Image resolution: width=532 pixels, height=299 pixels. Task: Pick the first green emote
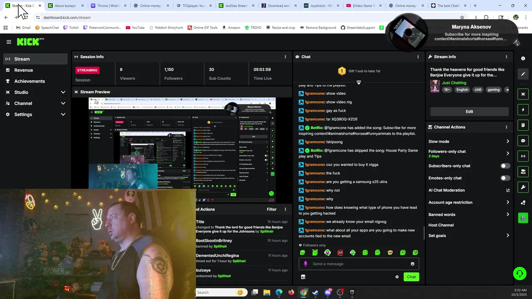click(303, 252)
